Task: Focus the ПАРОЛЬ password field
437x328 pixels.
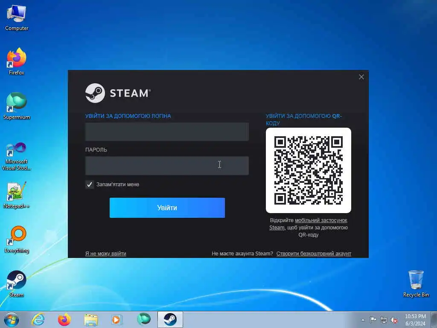Action: [x=167, y=166]
